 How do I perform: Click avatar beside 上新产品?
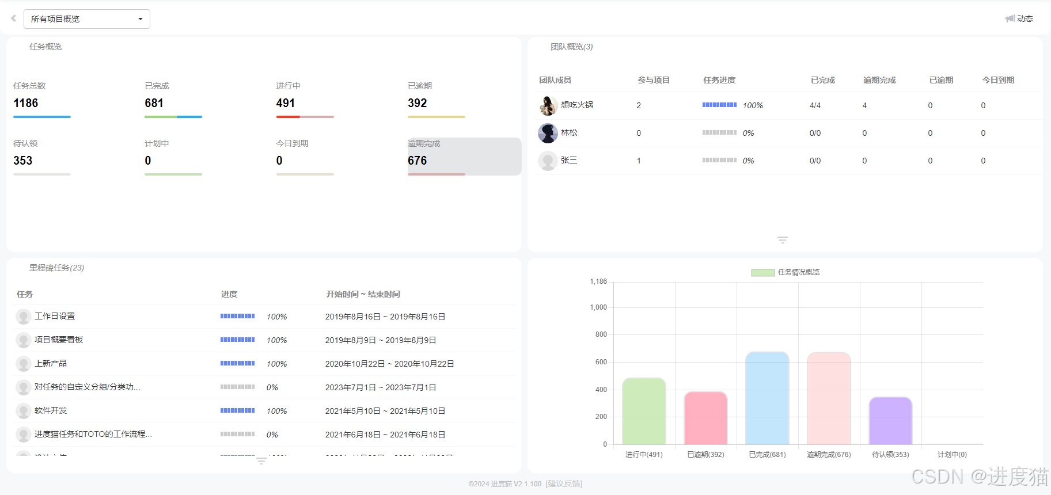(24, 364)
